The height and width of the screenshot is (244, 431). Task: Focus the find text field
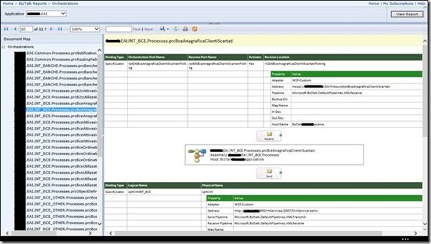pos(119,29)
